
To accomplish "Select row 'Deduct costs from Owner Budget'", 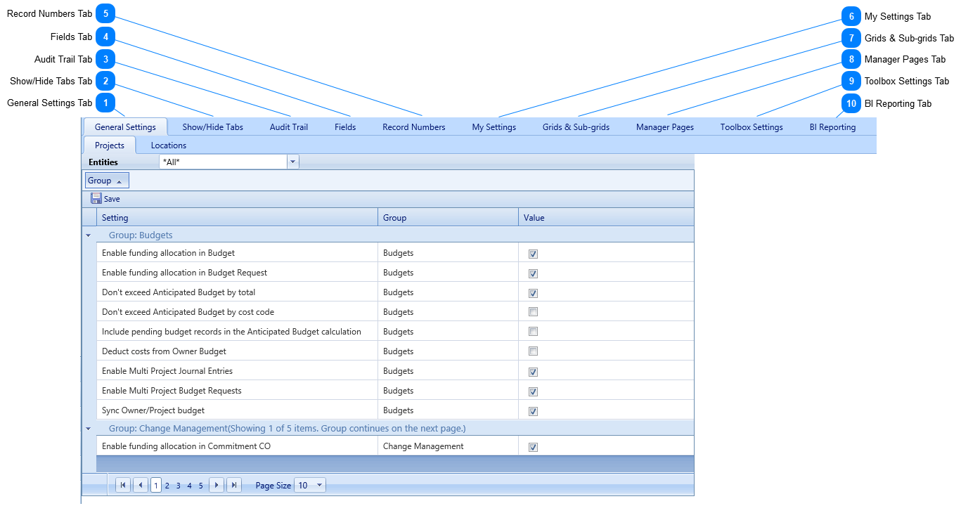I will 395,351.
